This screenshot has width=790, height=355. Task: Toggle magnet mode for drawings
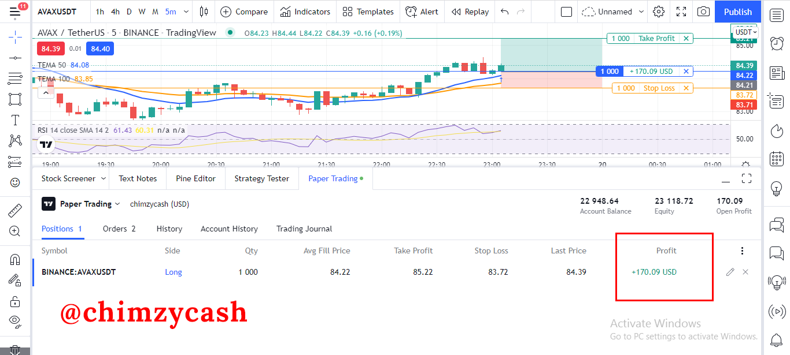(x=15, y=260)
